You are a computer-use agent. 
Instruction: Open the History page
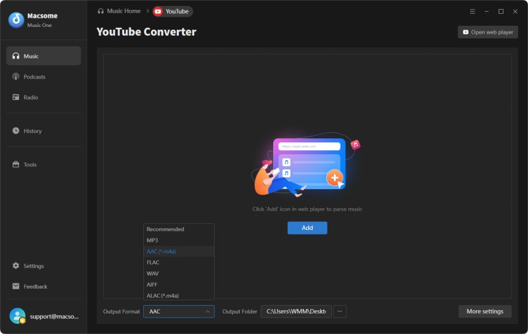click(44, 130)
